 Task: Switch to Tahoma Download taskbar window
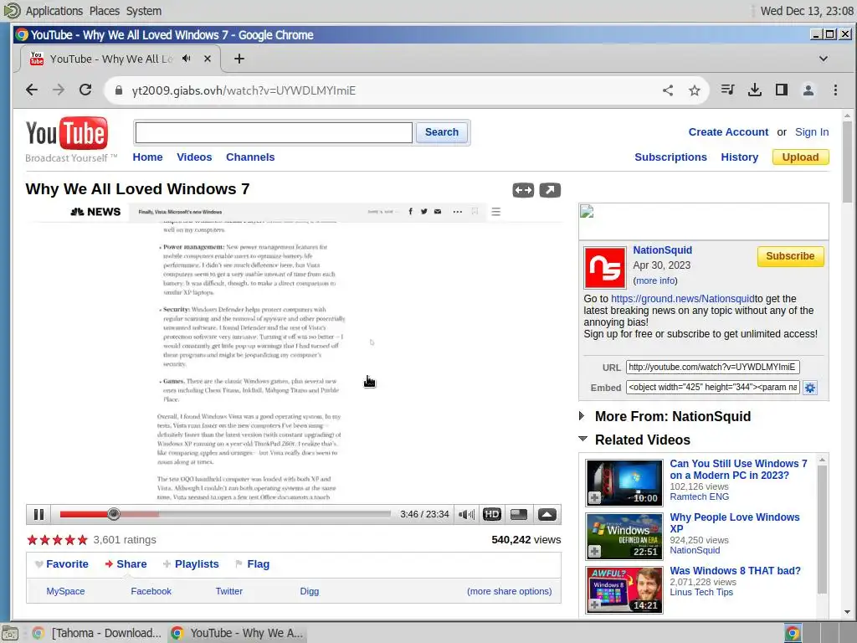coord(97,633)
